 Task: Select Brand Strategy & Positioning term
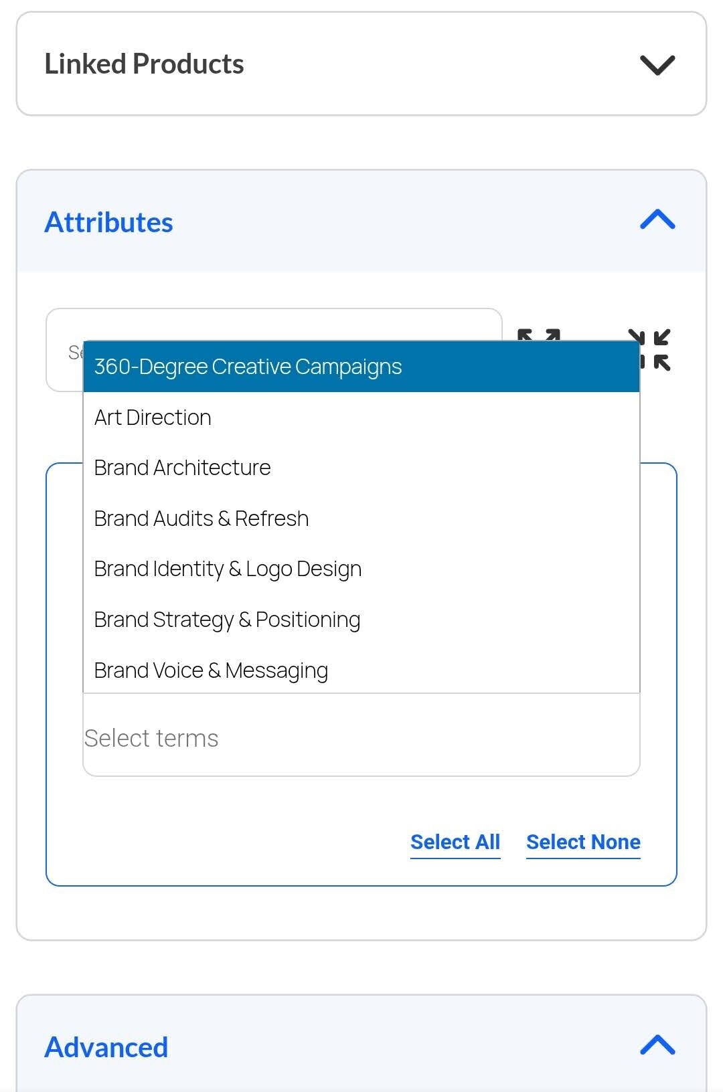227,620
